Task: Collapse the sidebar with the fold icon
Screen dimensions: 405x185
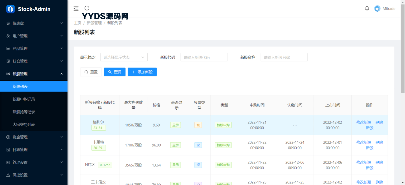Action: coord(76,8)
